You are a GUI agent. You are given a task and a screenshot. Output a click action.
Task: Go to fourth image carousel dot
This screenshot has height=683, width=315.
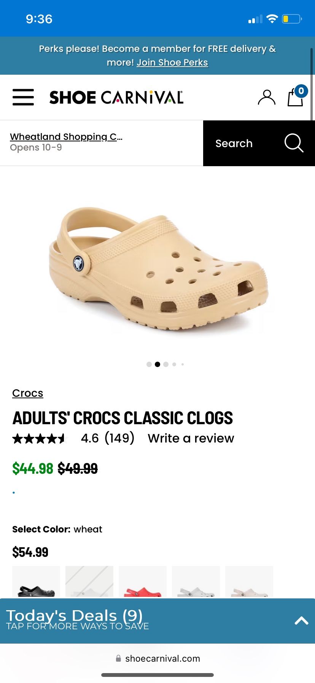[174, 364]
